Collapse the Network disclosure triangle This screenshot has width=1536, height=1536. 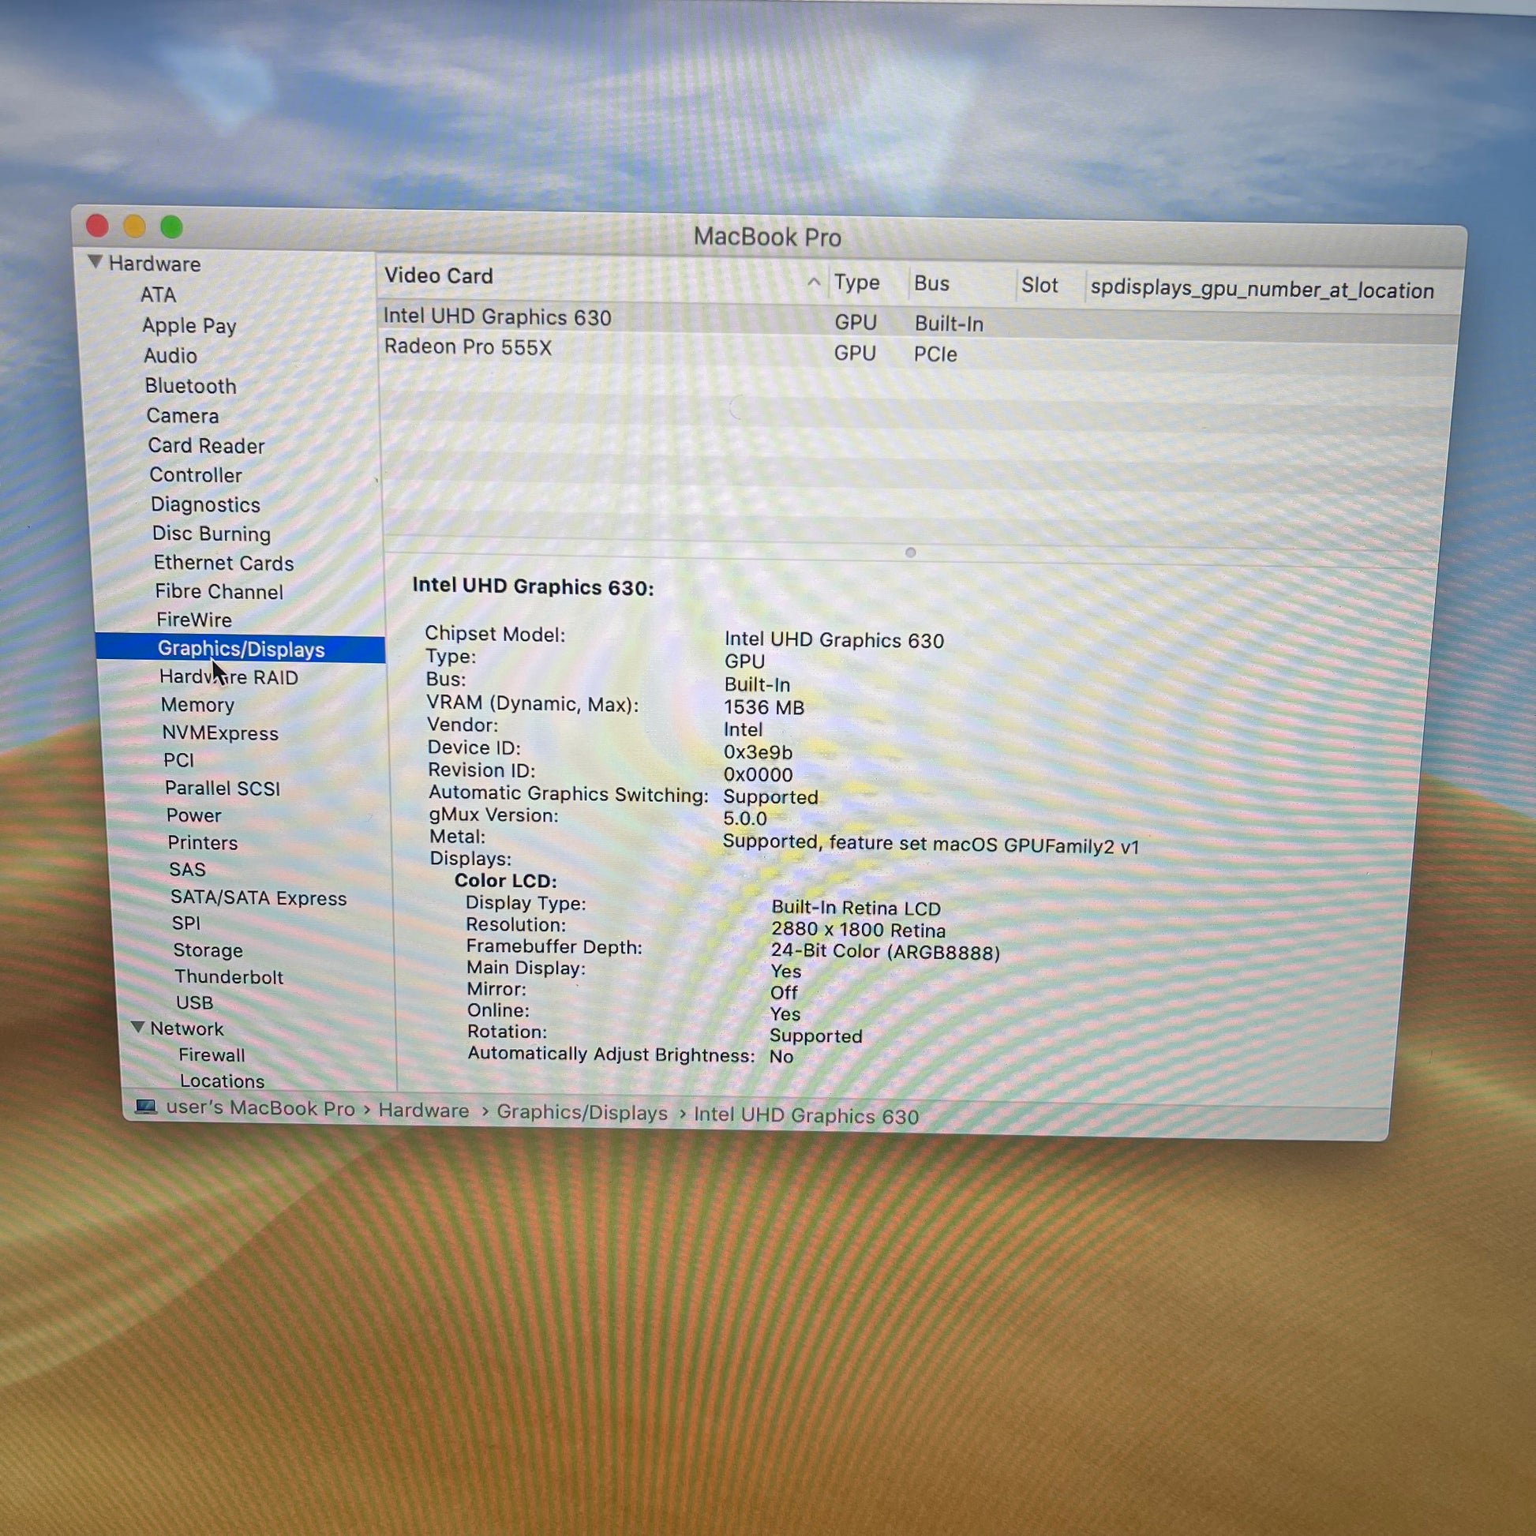137,1027
